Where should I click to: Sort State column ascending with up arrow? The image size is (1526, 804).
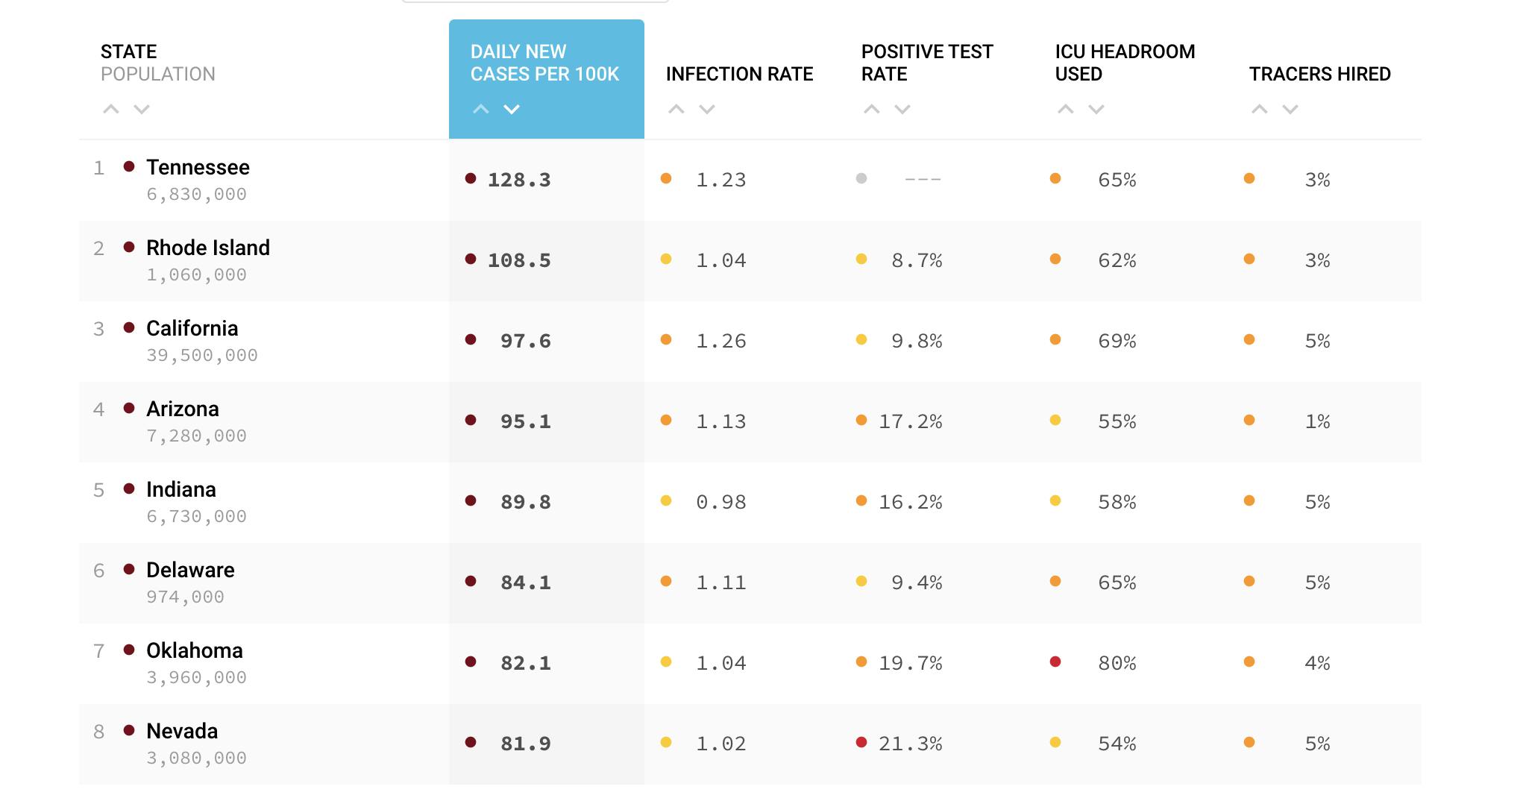[111, 109]
